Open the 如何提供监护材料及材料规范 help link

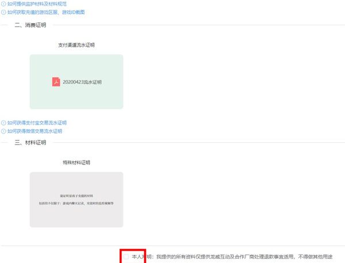(34, 5)
